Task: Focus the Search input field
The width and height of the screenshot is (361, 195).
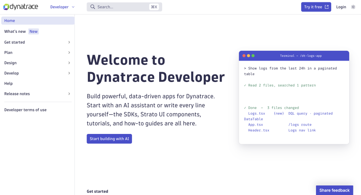Action: 124,7
